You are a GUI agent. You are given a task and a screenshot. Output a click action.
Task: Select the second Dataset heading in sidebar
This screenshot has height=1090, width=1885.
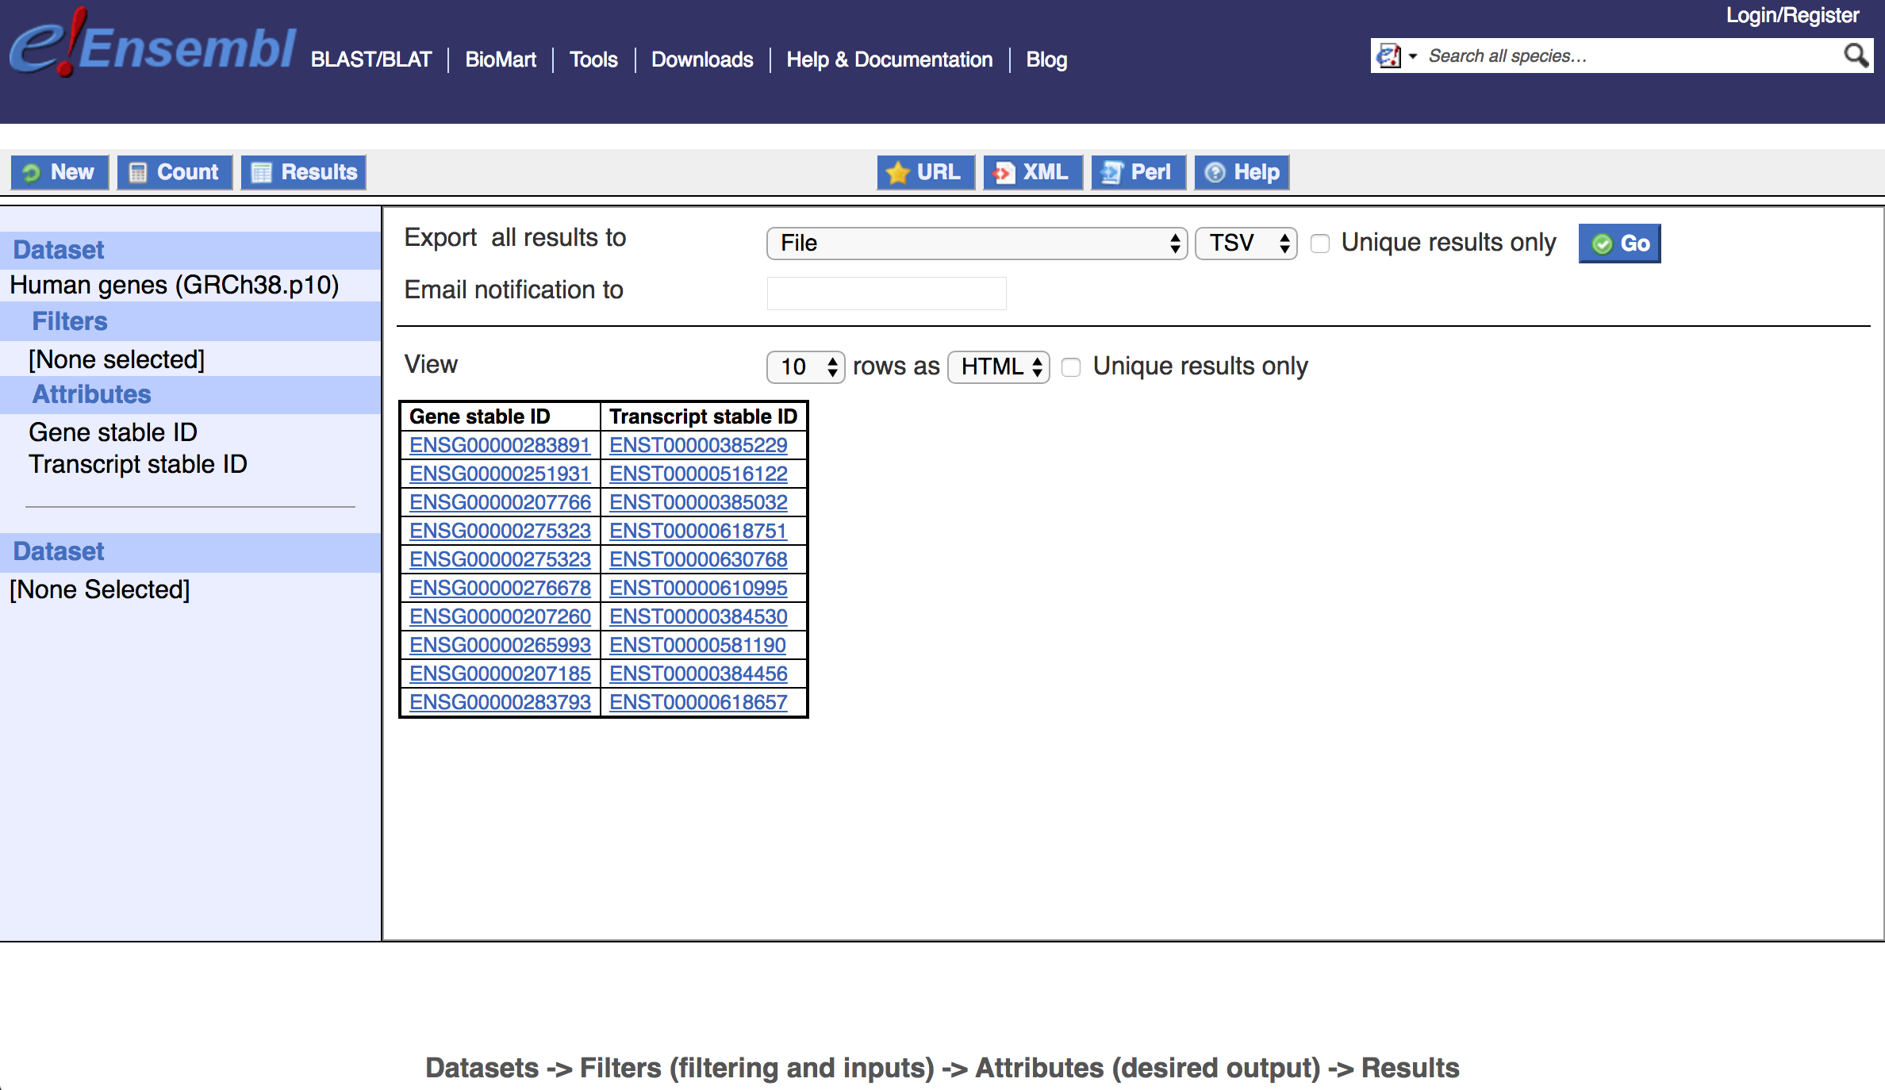tap(59, 551)
